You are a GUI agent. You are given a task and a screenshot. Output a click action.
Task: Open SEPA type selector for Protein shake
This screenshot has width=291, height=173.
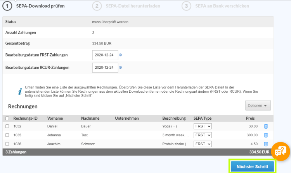click(203, 144)
